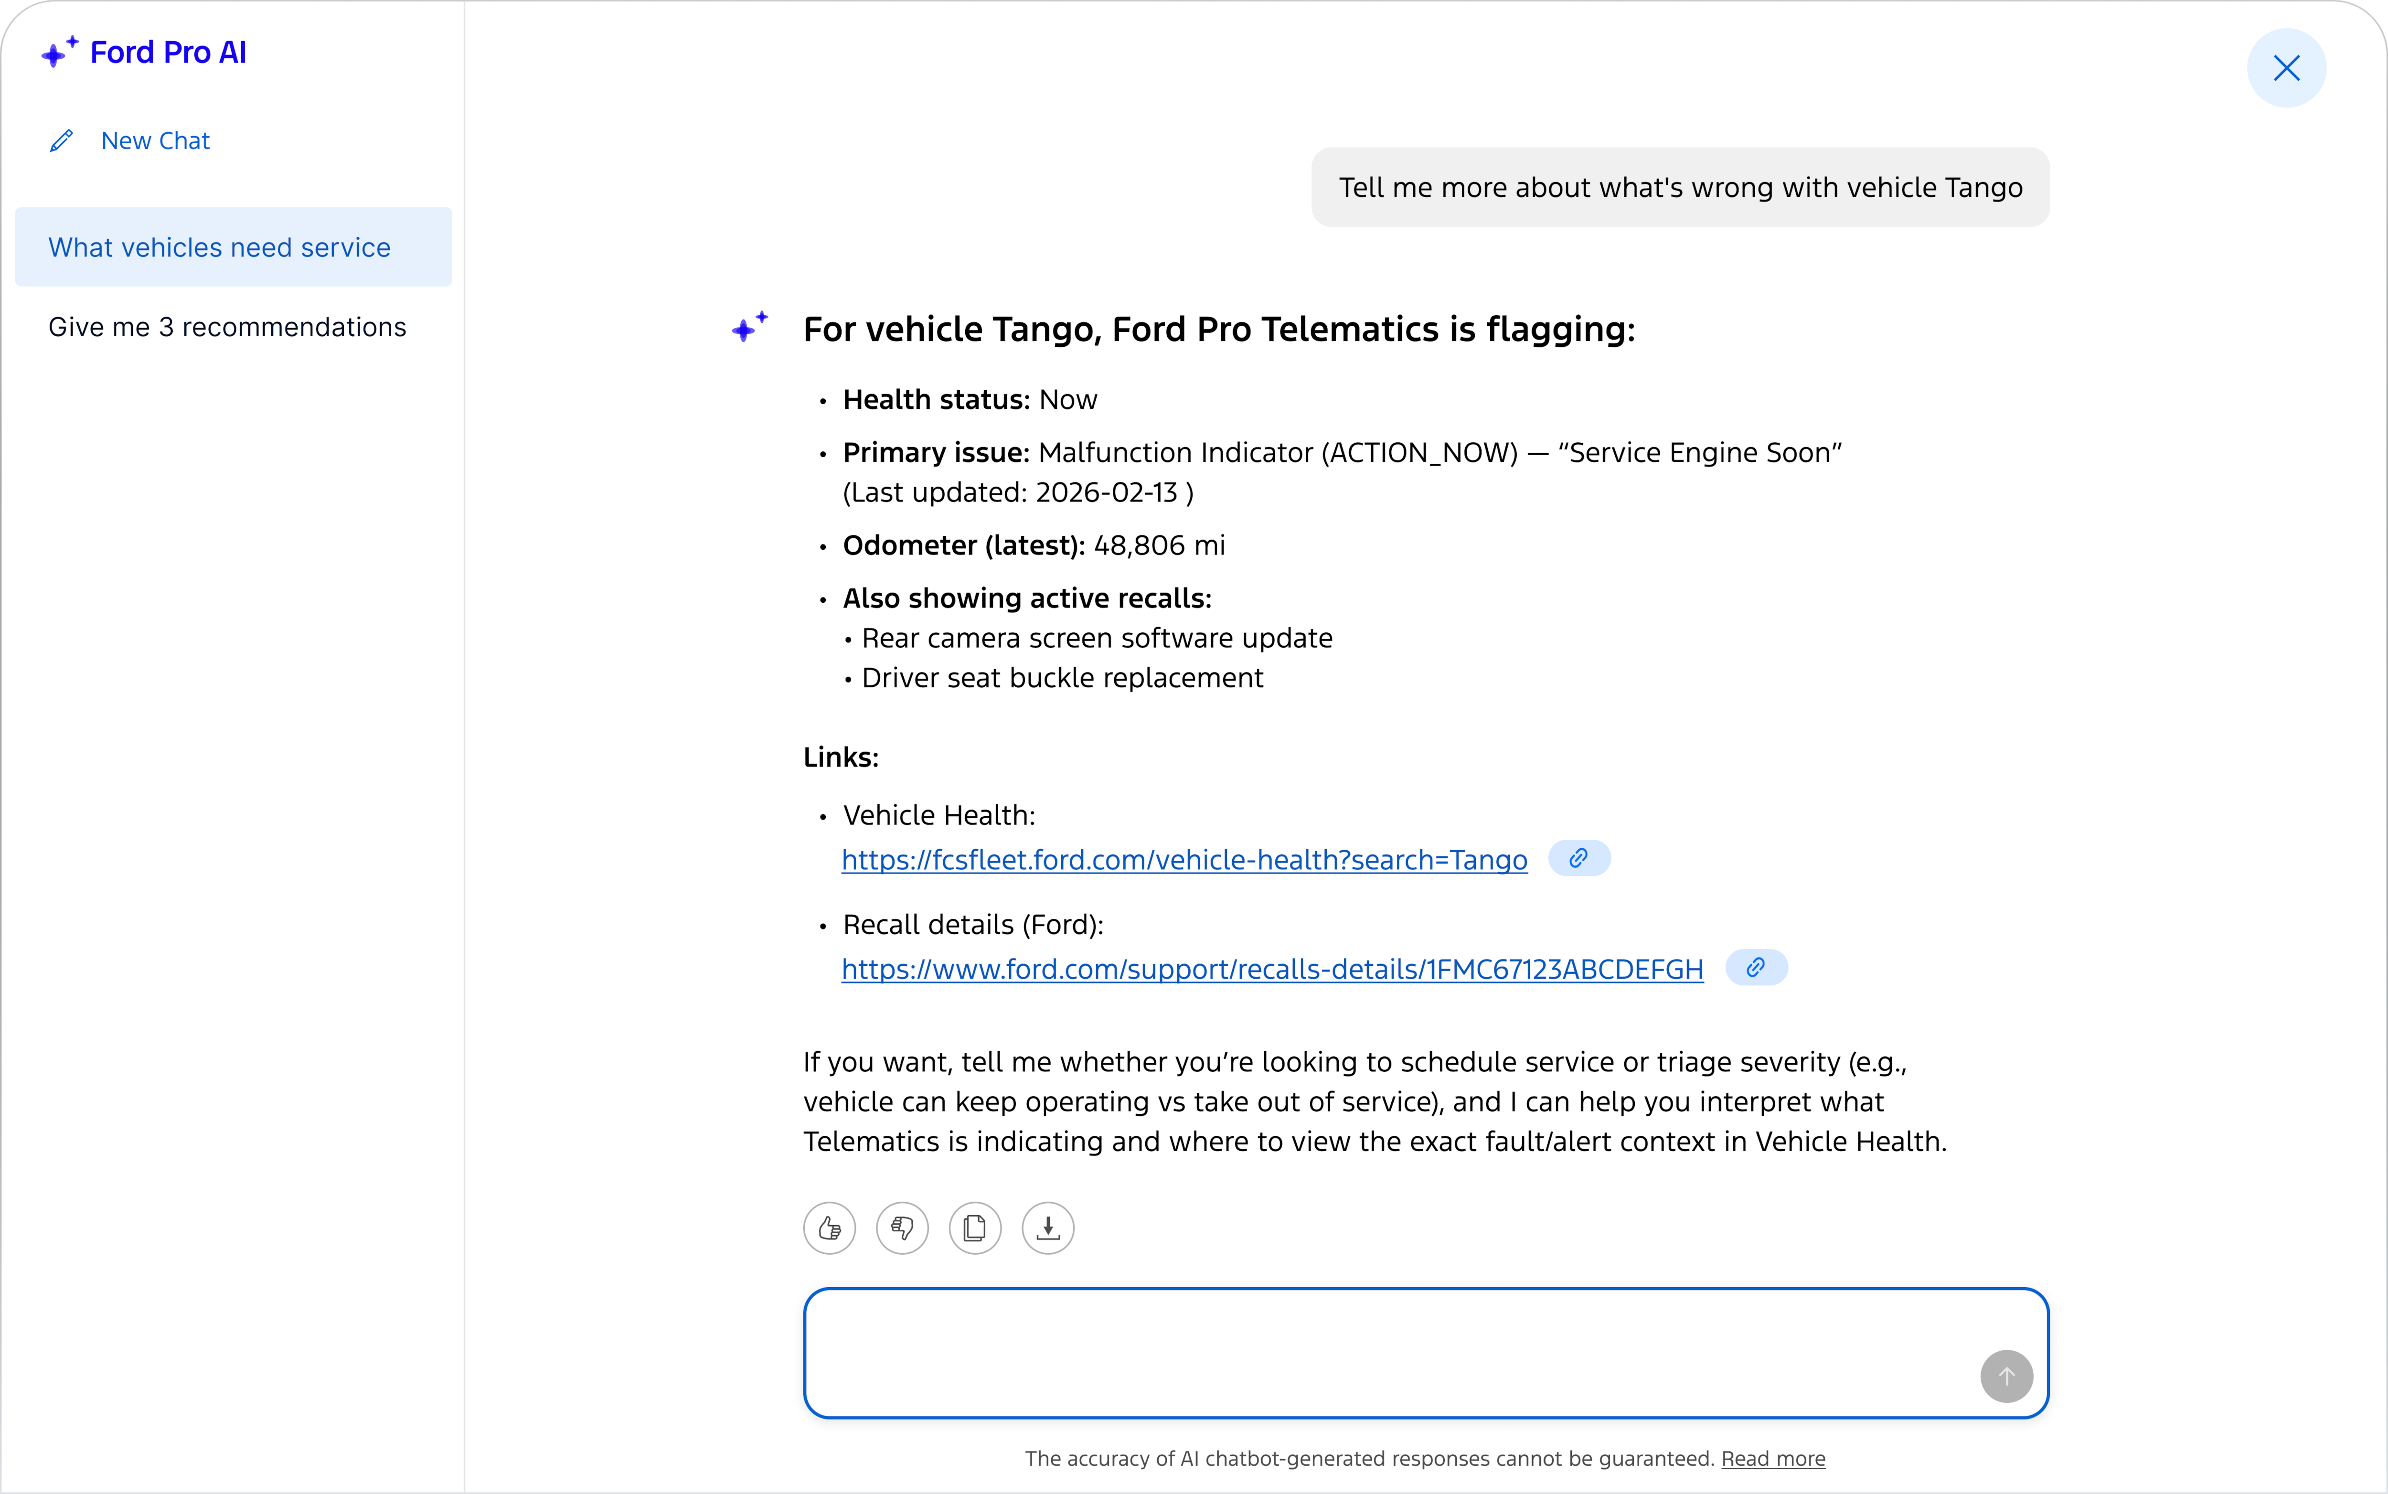Viewport: 2388px width, 1494px height.
Task: Click the Read more disclaimer link
Action: pyautogui.click(x=1772, y=1459)
